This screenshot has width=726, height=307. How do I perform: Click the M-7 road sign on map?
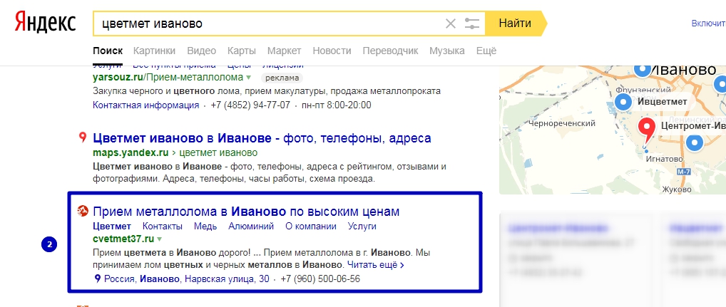pos(683,172)
